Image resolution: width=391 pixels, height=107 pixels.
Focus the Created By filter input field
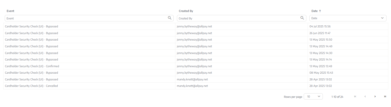[x=241, y=18]
